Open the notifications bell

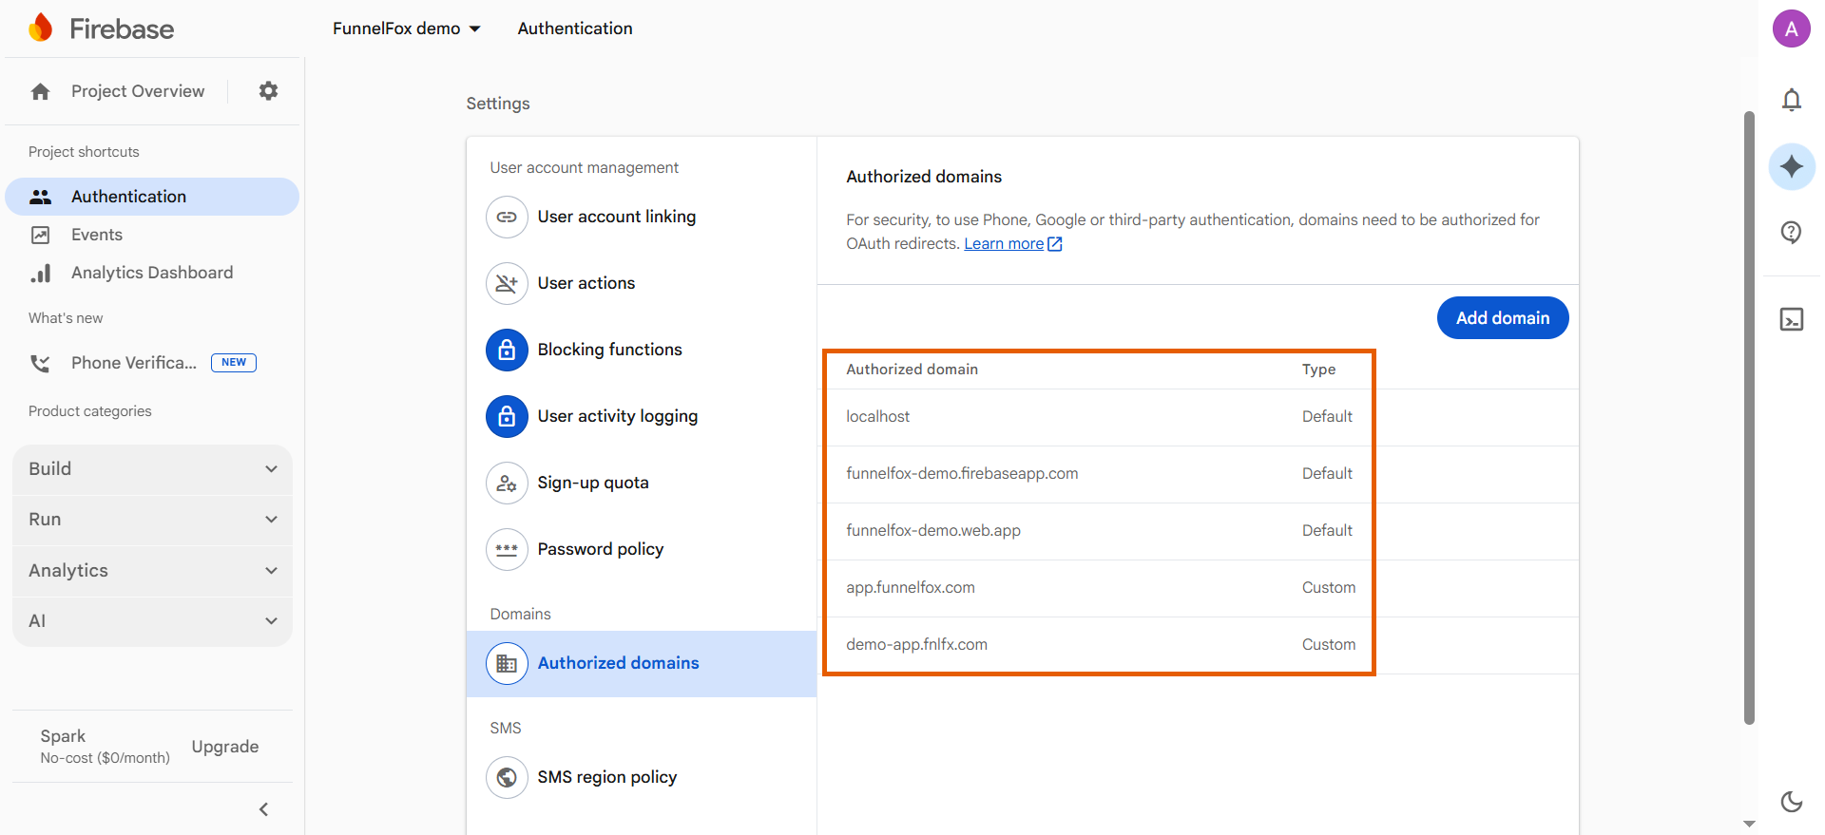pyautogui.click(x=1792, y=100)
